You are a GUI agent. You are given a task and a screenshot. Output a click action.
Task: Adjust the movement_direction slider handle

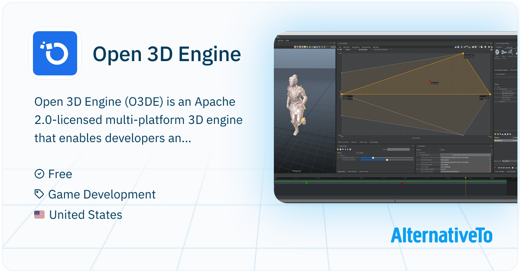pos(387,160)
